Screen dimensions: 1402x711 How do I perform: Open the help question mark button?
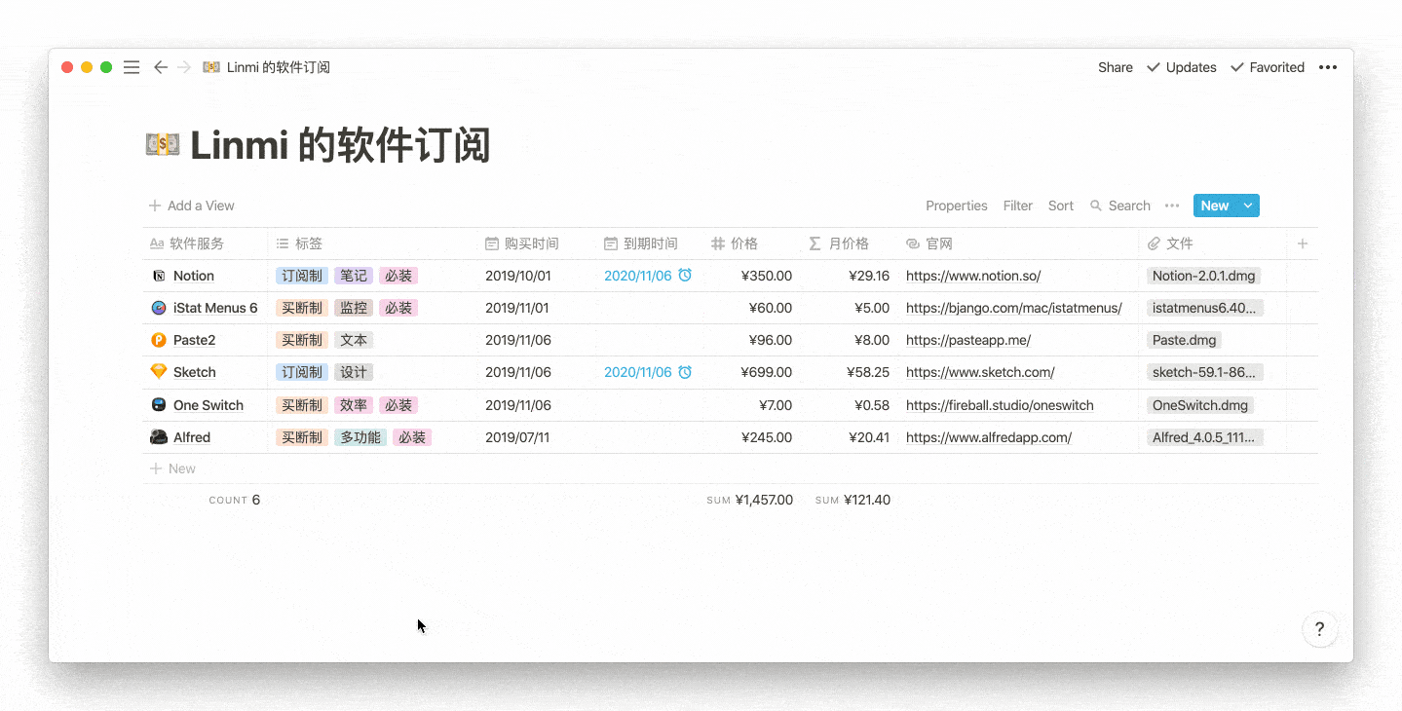tap(1319, 629)
